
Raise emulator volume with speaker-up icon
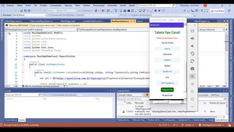point(192,38)
